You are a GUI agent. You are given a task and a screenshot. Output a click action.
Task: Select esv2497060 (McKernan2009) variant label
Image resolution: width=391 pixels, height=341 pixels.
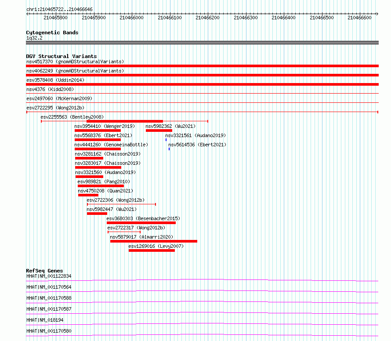point(59,98)
